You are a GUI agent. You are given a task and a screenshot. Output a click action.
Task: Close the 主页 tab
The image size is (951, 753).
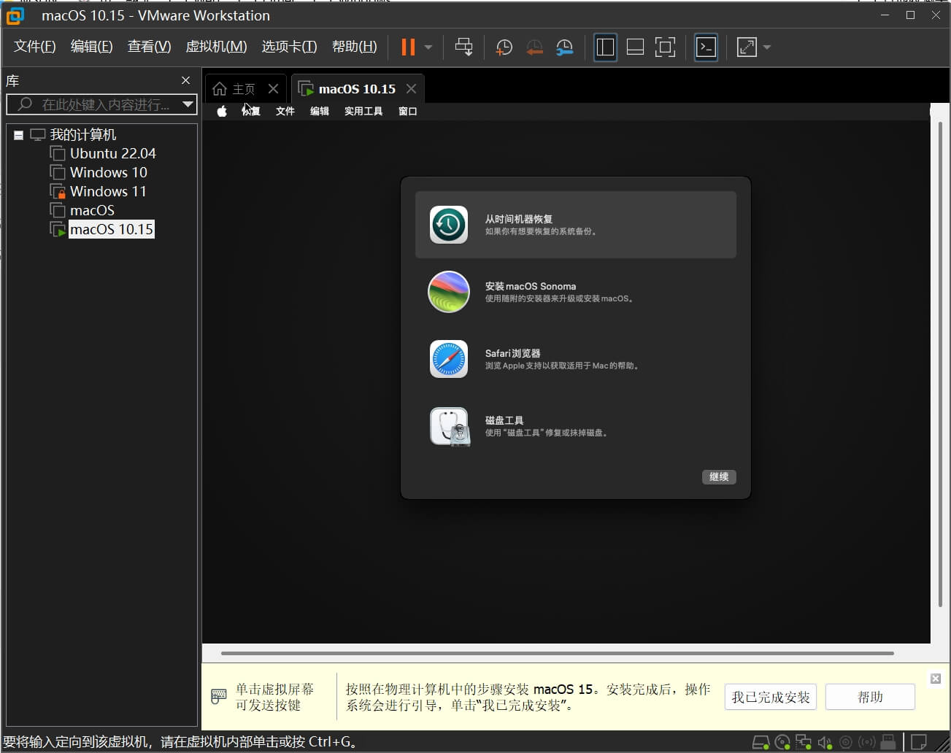tap(273, 88)
